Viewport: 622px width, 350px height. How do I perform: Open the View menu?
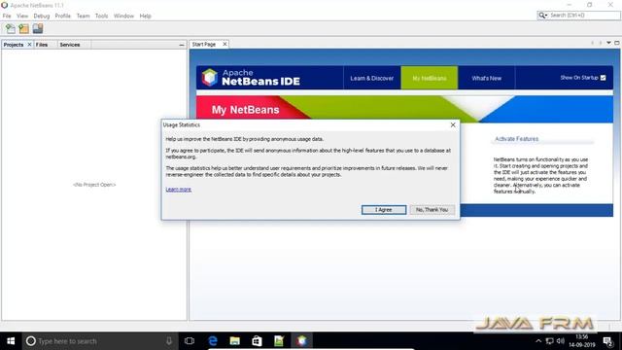[x=22, y=16]
